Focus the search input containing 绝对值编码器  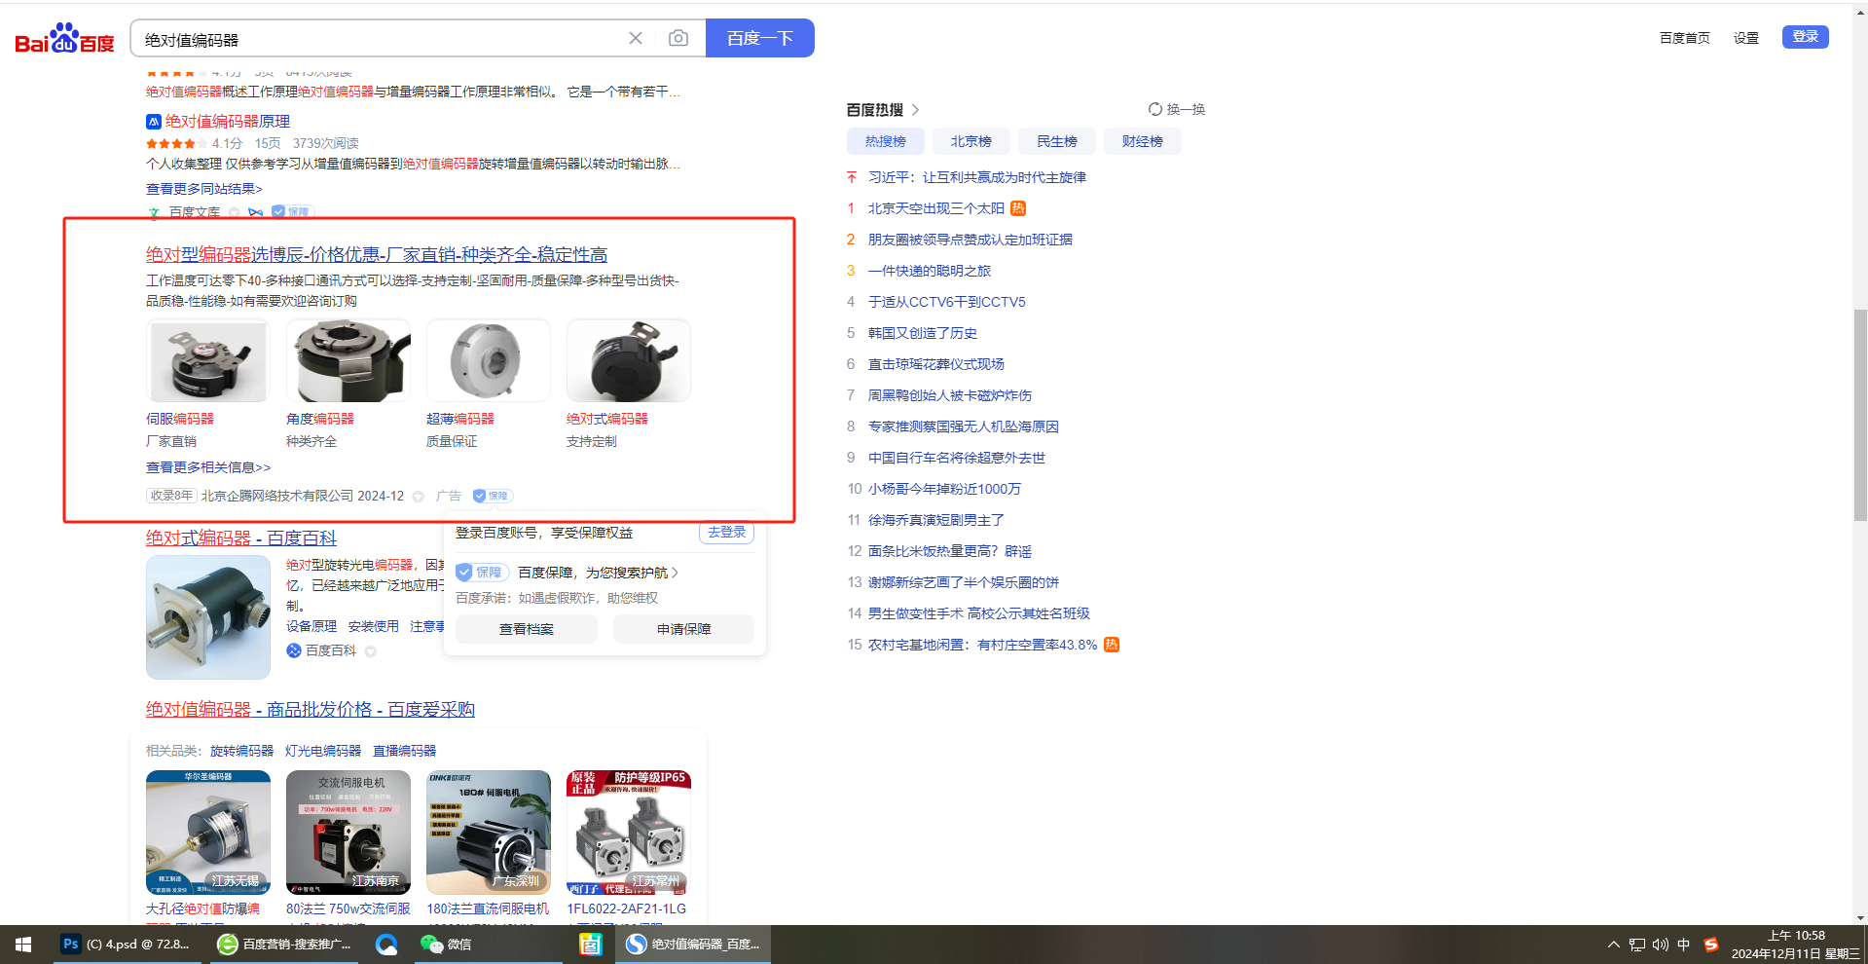(380, 39)
